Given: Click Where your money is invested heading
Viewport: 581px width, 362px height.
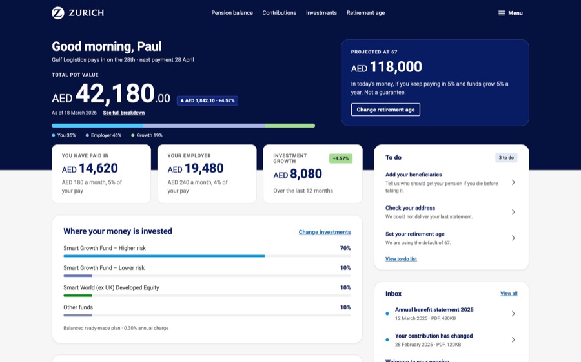Looking at the screenshot, I should pyautogui.click(x=118, y=231).
